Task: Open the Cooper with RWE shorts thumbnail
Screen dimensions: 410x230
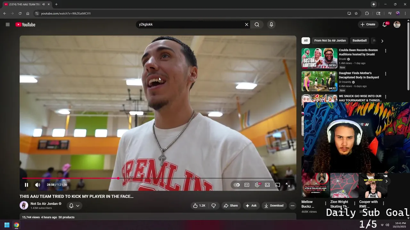Action: tap(373, 185)
